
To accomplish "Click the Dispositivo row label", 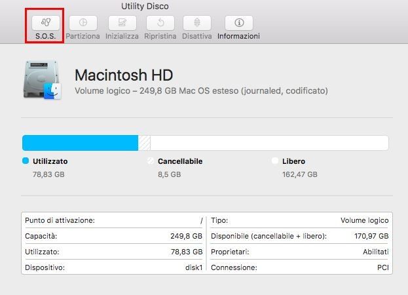I will click(45, 267).
